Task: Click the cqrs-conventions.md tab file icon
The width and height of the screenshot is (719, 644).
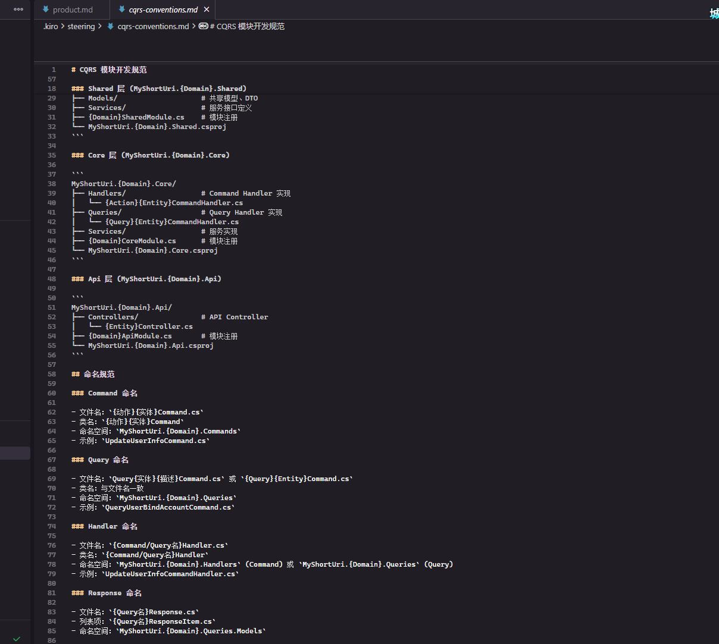Action: coord(122,10)
